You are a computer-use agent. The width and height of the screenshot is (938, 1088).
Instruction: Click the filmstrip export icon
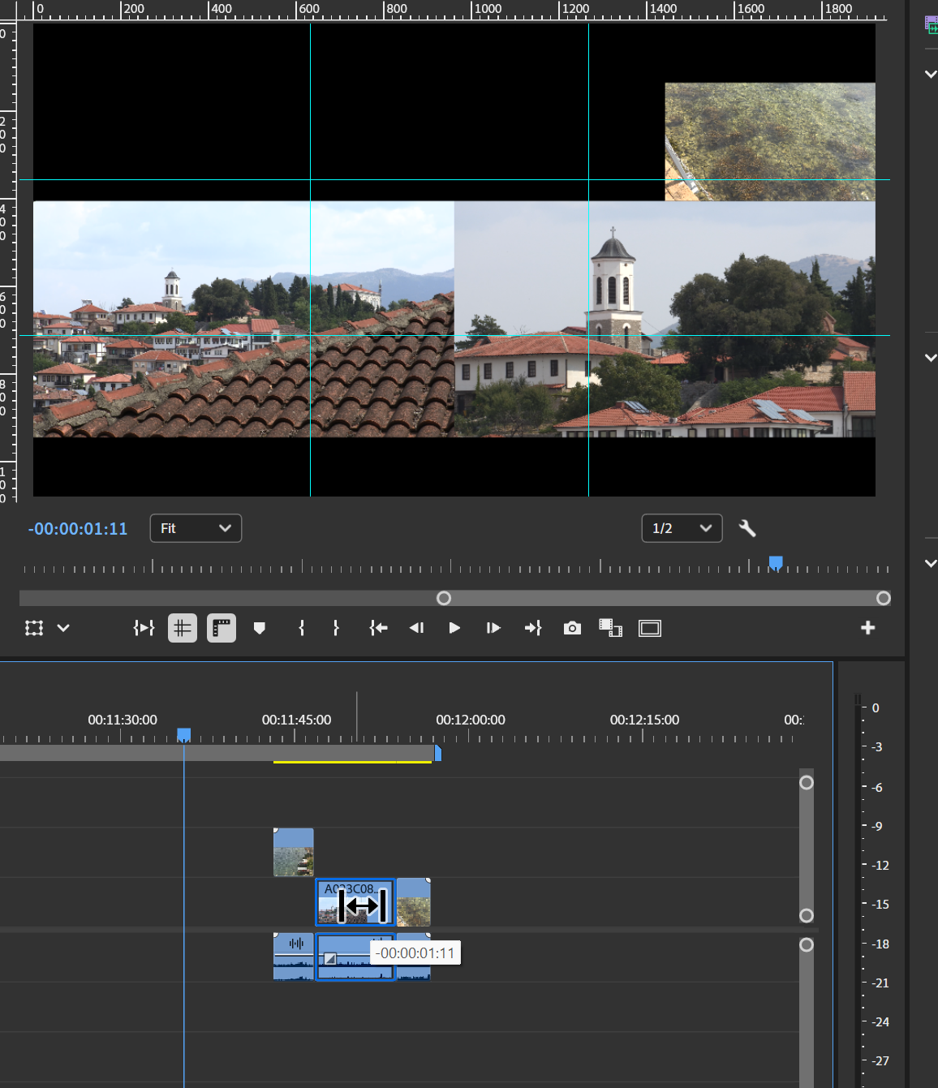point(610,627)
